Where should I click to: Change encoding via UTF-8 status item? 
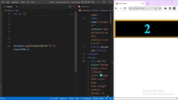(71, 98)
